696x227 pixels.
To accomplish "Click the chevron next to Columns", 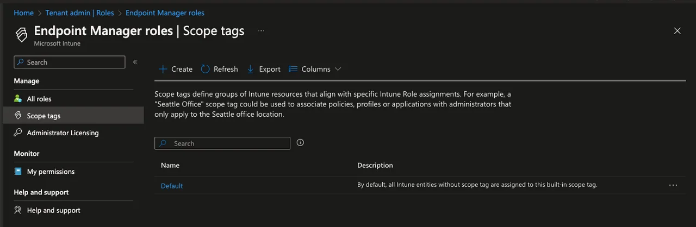I will click(338, 69).
